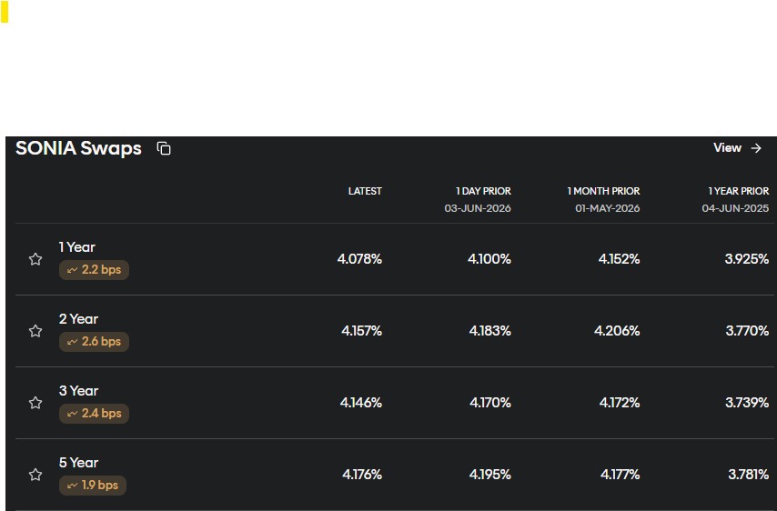
Task: Favorite the 2 Year swap star
Action: (x=35, y=331)
